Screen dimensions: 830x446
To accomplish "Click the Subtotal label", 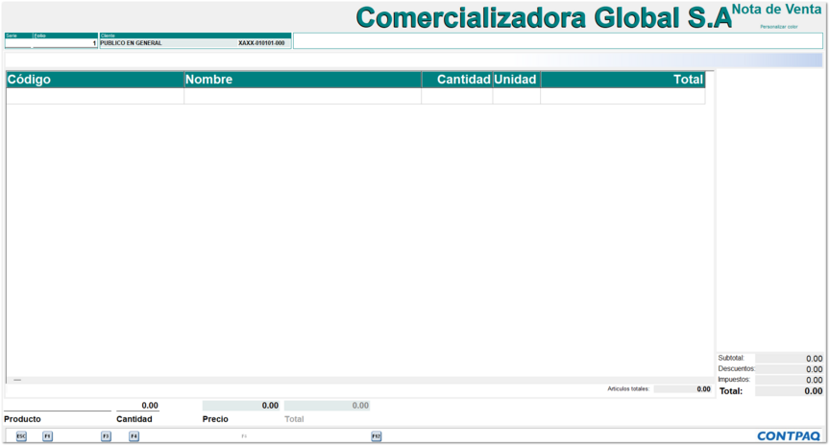I will pyautogui.click(x=731, y=359).
